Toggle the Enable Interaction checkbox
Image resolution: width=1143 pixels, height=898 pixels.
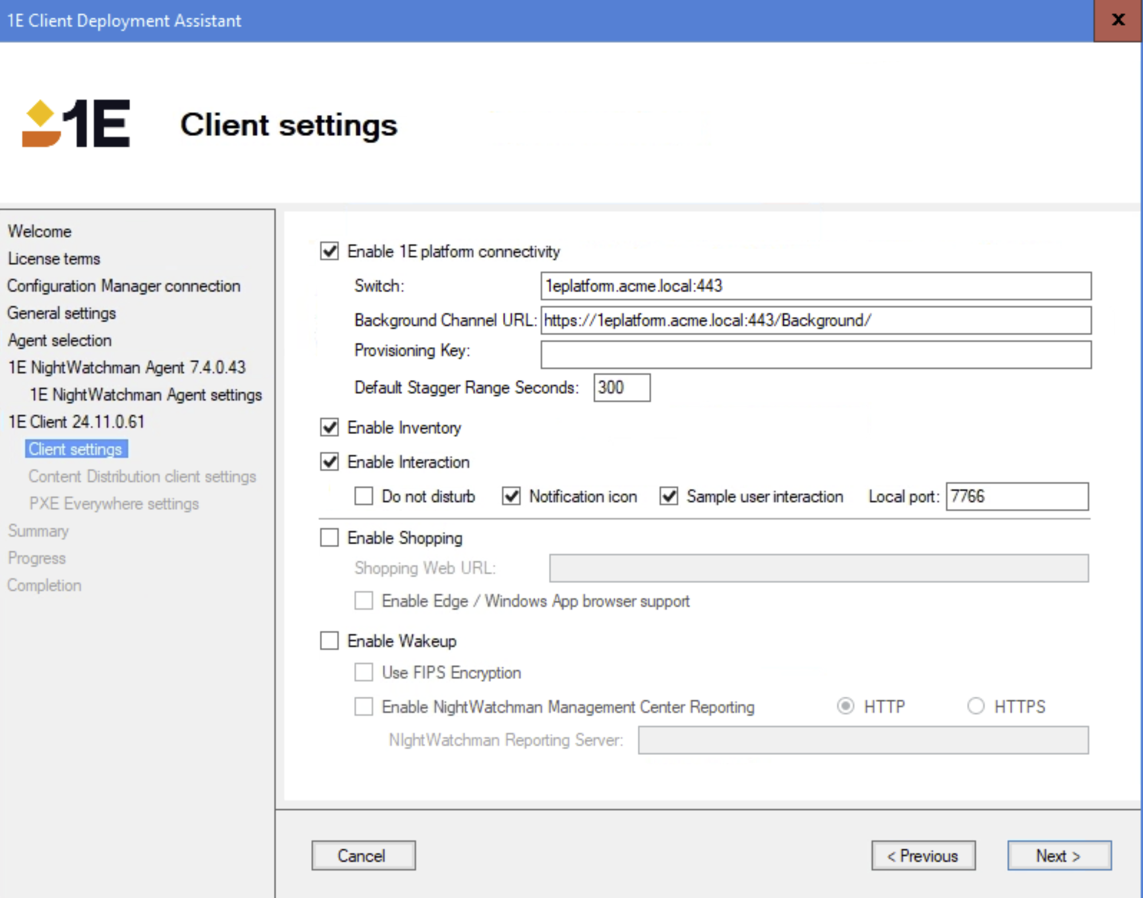[x=329, y=462]
